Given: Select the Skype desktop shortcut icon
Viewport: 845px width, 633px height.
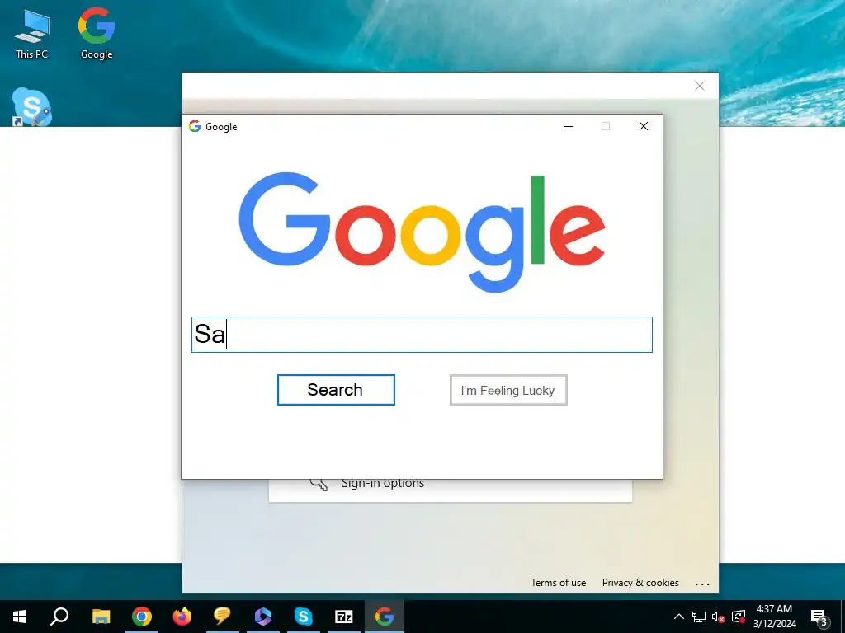Looking at the screenshot, I should pos(31,106).
